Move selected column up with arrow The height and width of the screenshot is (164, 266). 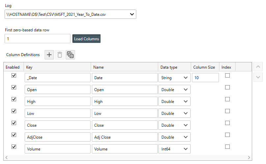click(x=258, y=67)
